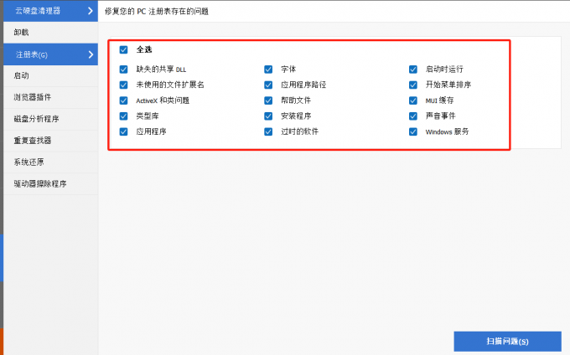
Task: Open the 浏览器插件 sidebar item
Action: tap(50, 97)
